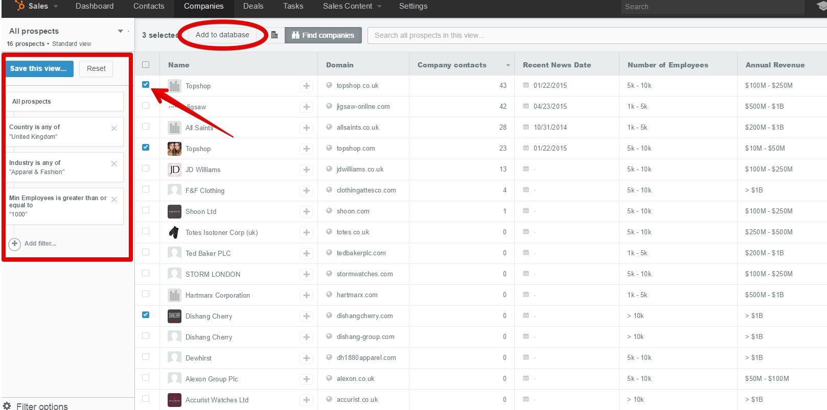Uncheck the Dishang Cherry dishangcherry.com row checkbox
The image size is (827, 410).
pyautogui.click(x=146, y=315)
